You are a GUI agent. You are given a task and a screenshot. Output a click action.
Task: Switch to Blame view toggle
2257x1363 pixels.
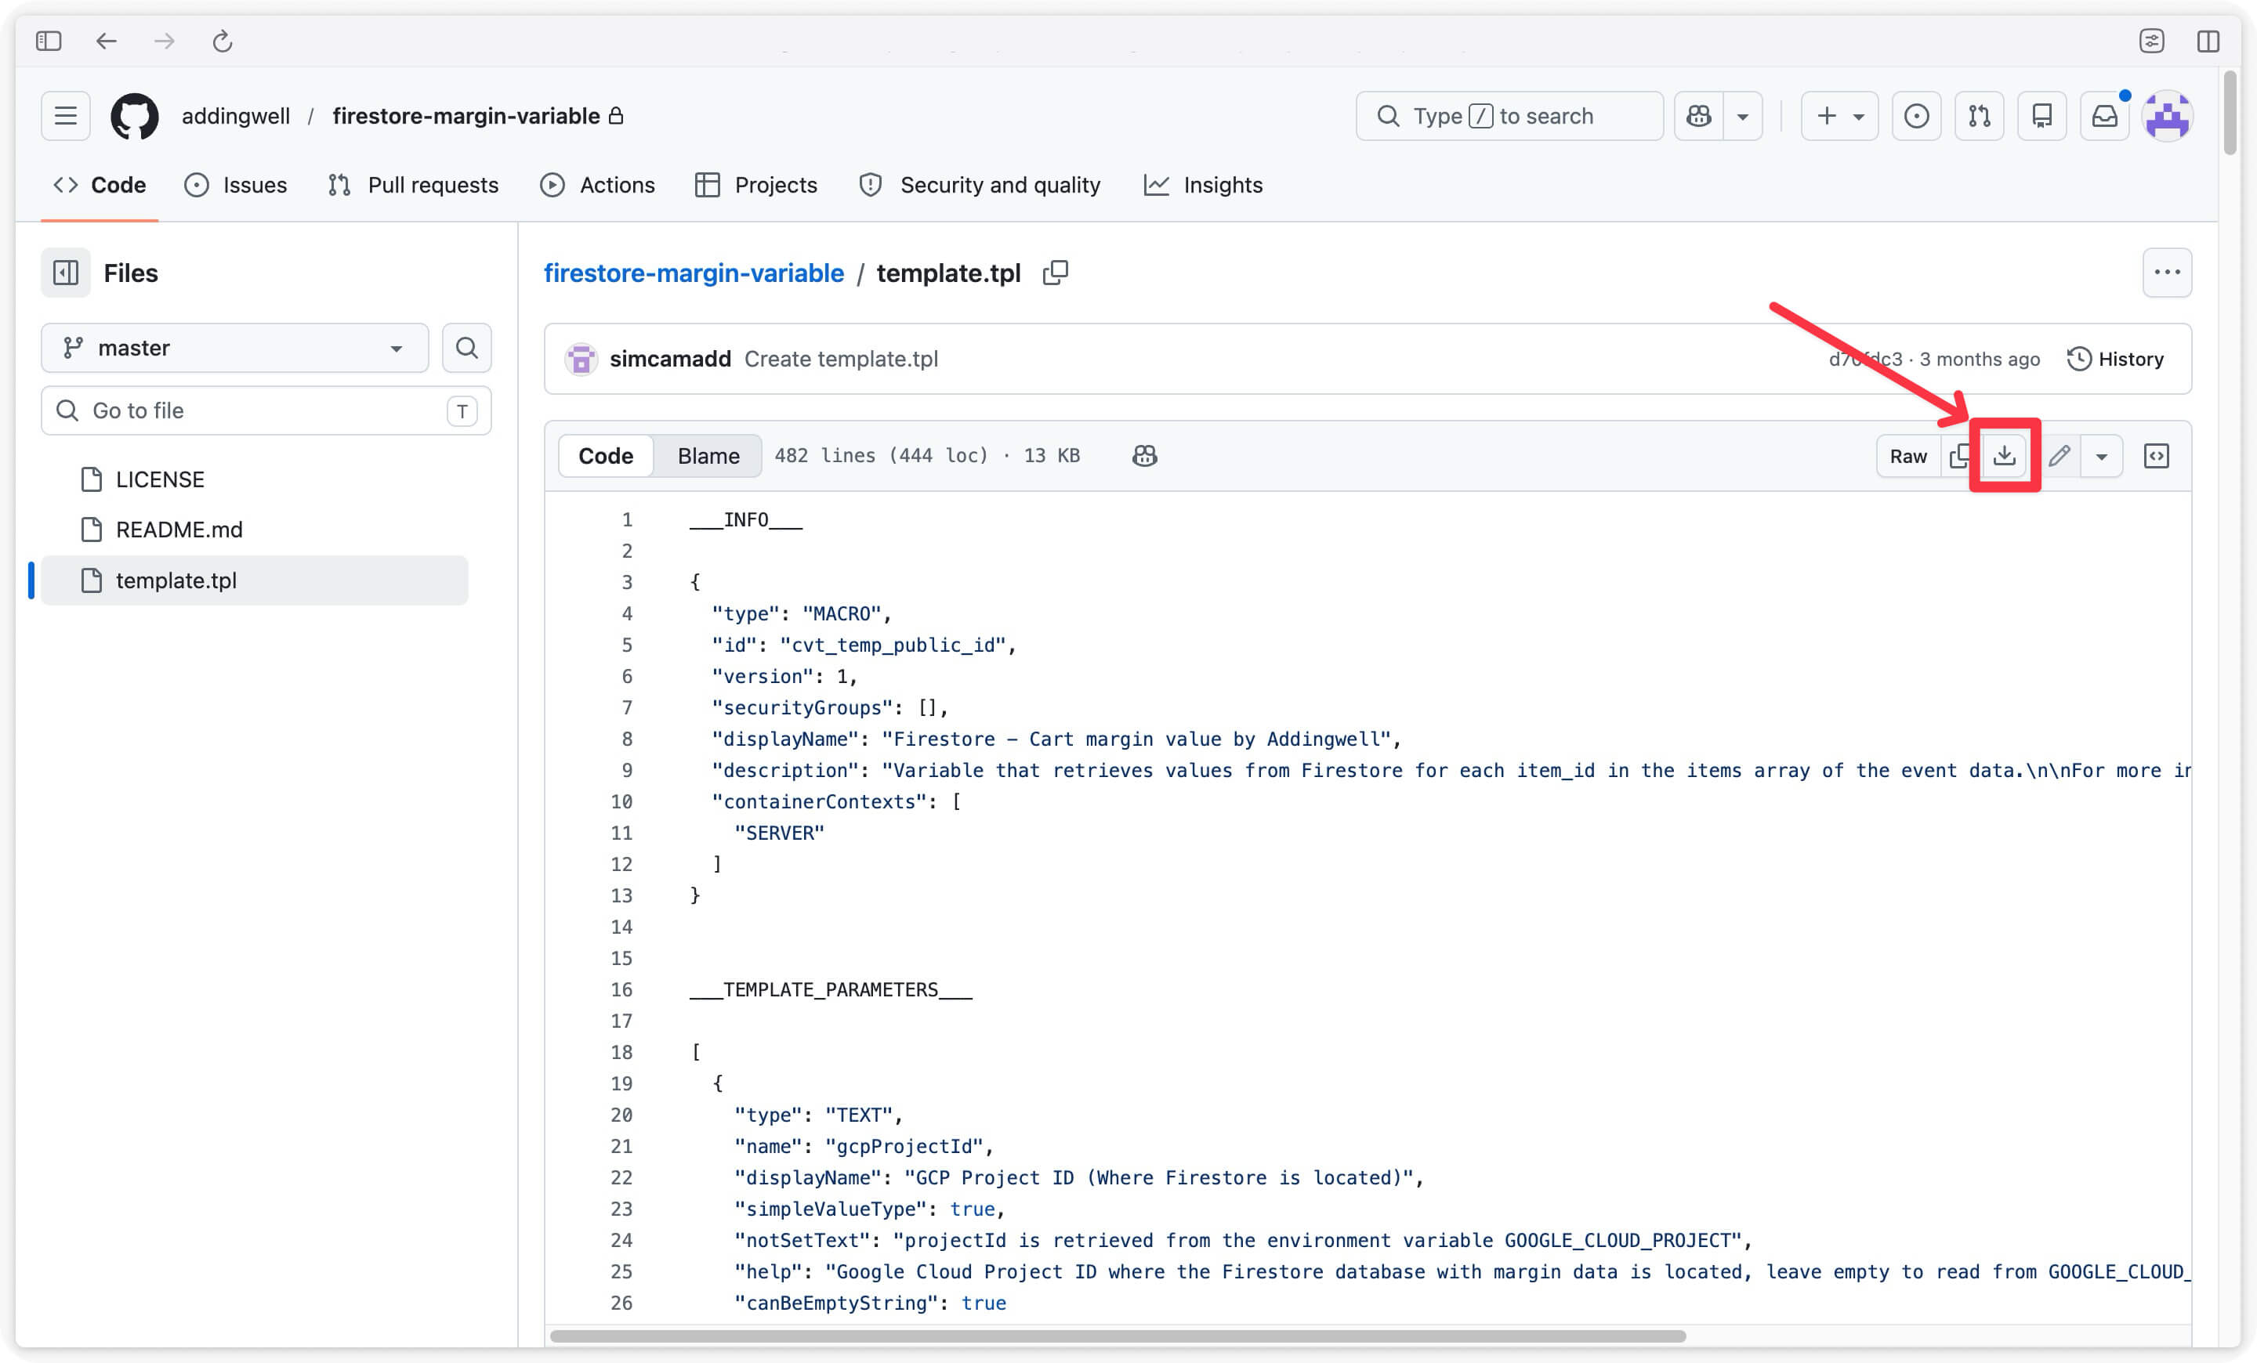[708, 456]
